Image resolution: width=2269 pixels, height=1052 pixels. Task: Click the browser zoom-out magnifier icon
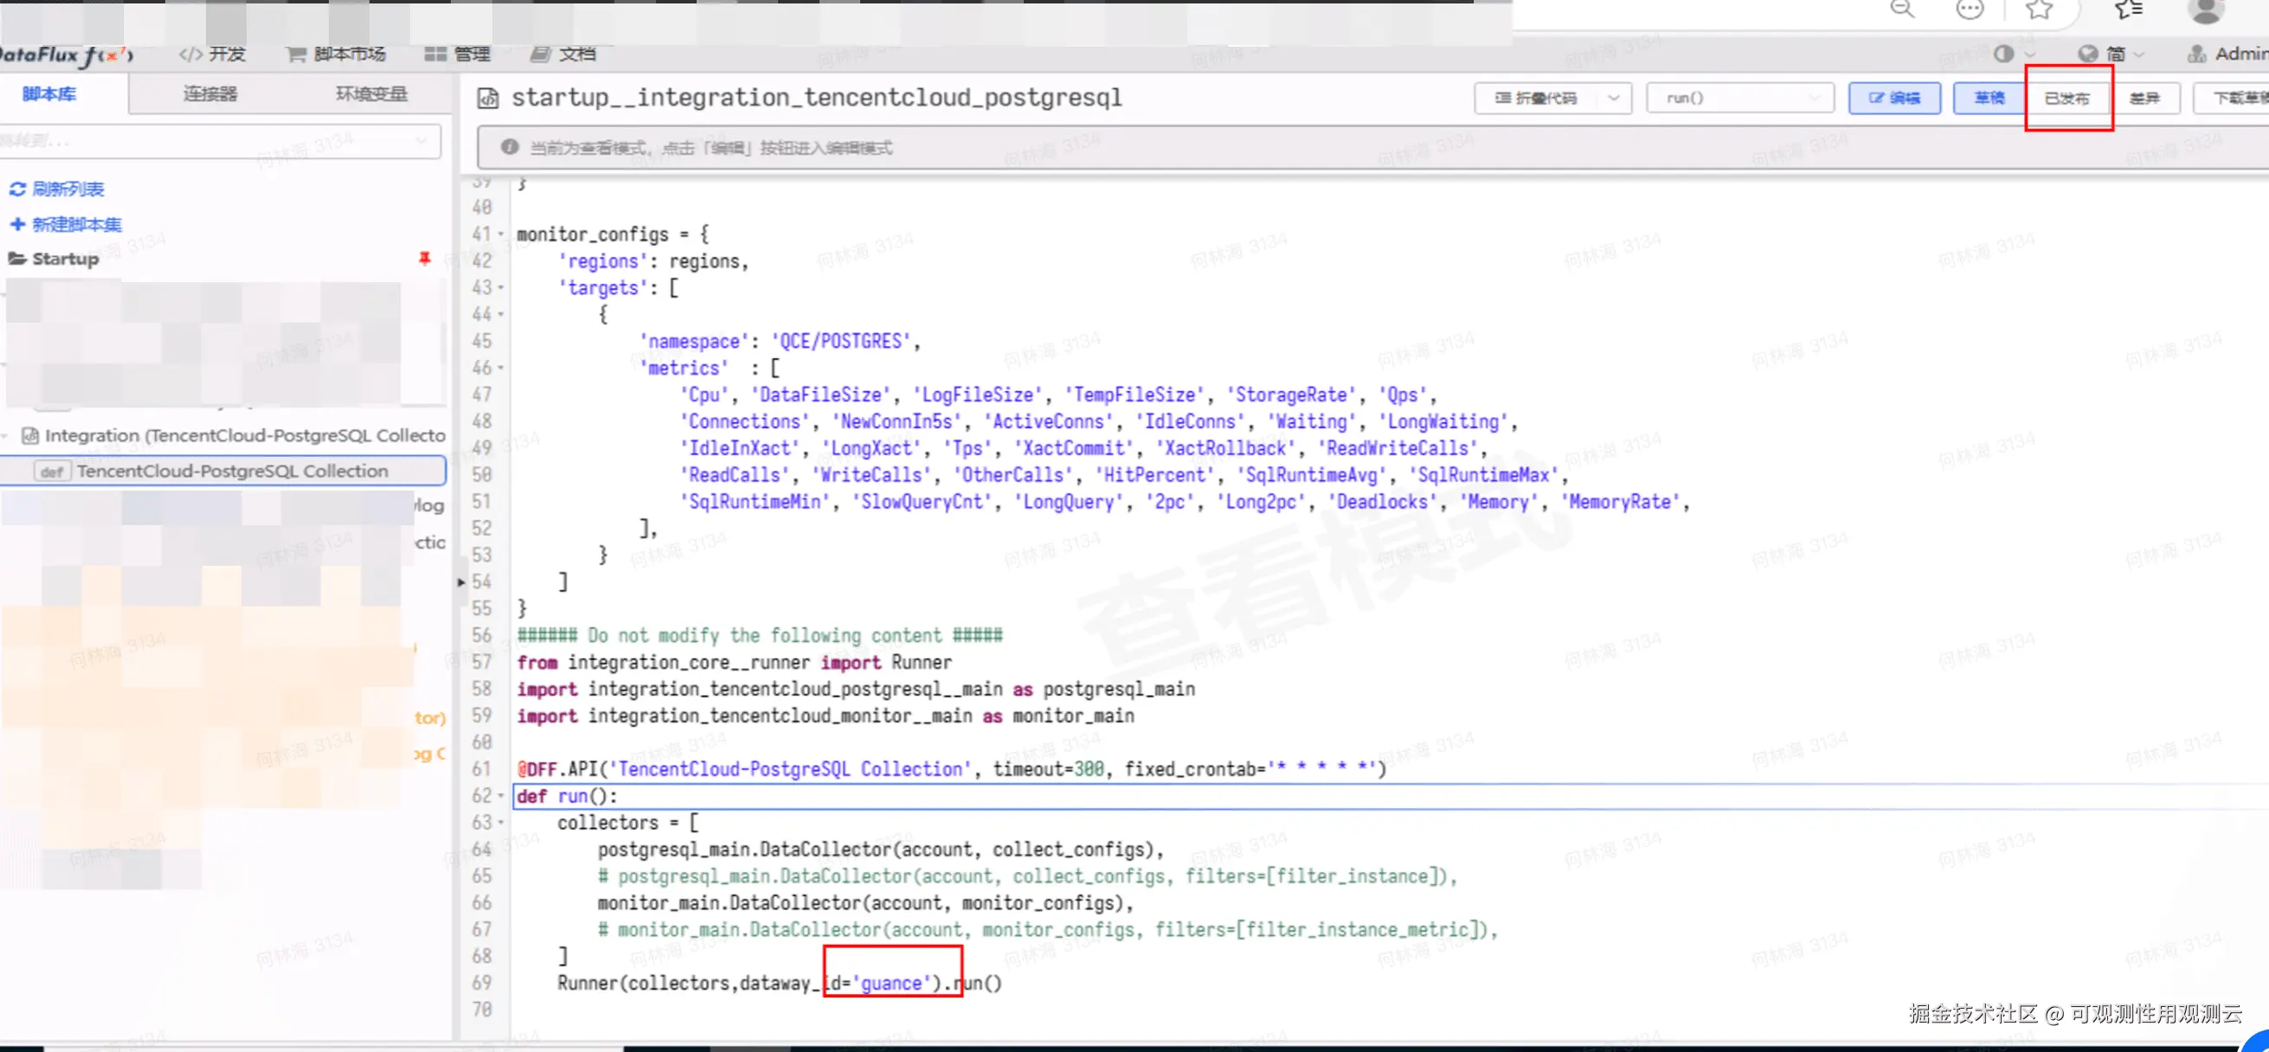tap(1902, 10)
